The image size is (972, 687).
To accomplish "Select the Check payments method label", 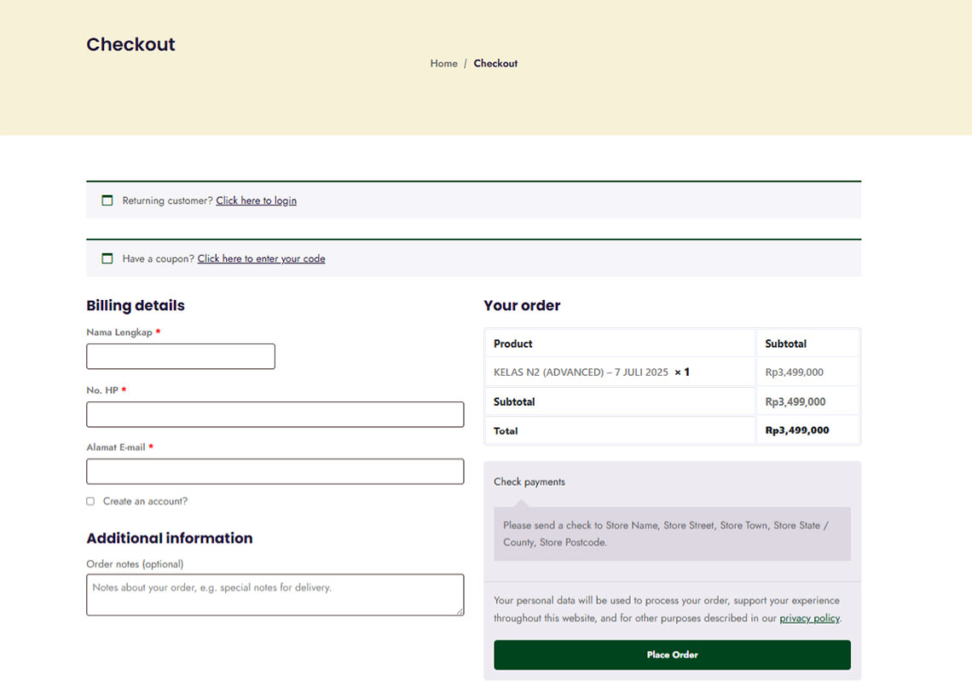I will (x=529, y=482).
